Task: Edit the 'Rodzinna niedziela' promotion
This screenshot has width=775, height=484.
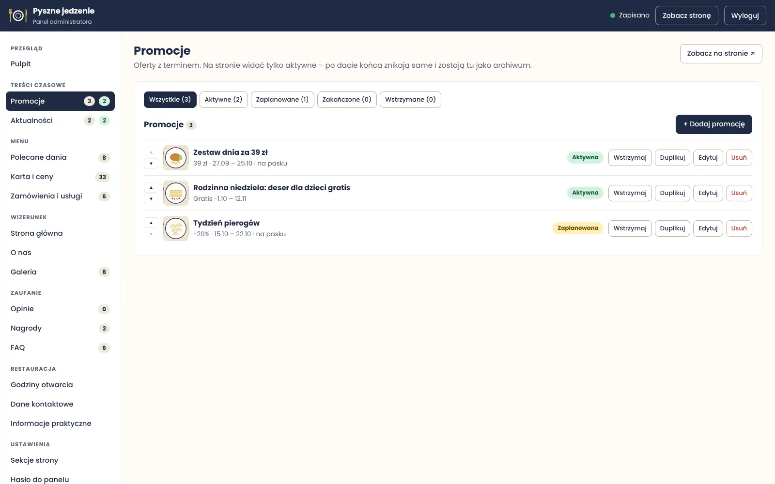Action: [708, 193]
